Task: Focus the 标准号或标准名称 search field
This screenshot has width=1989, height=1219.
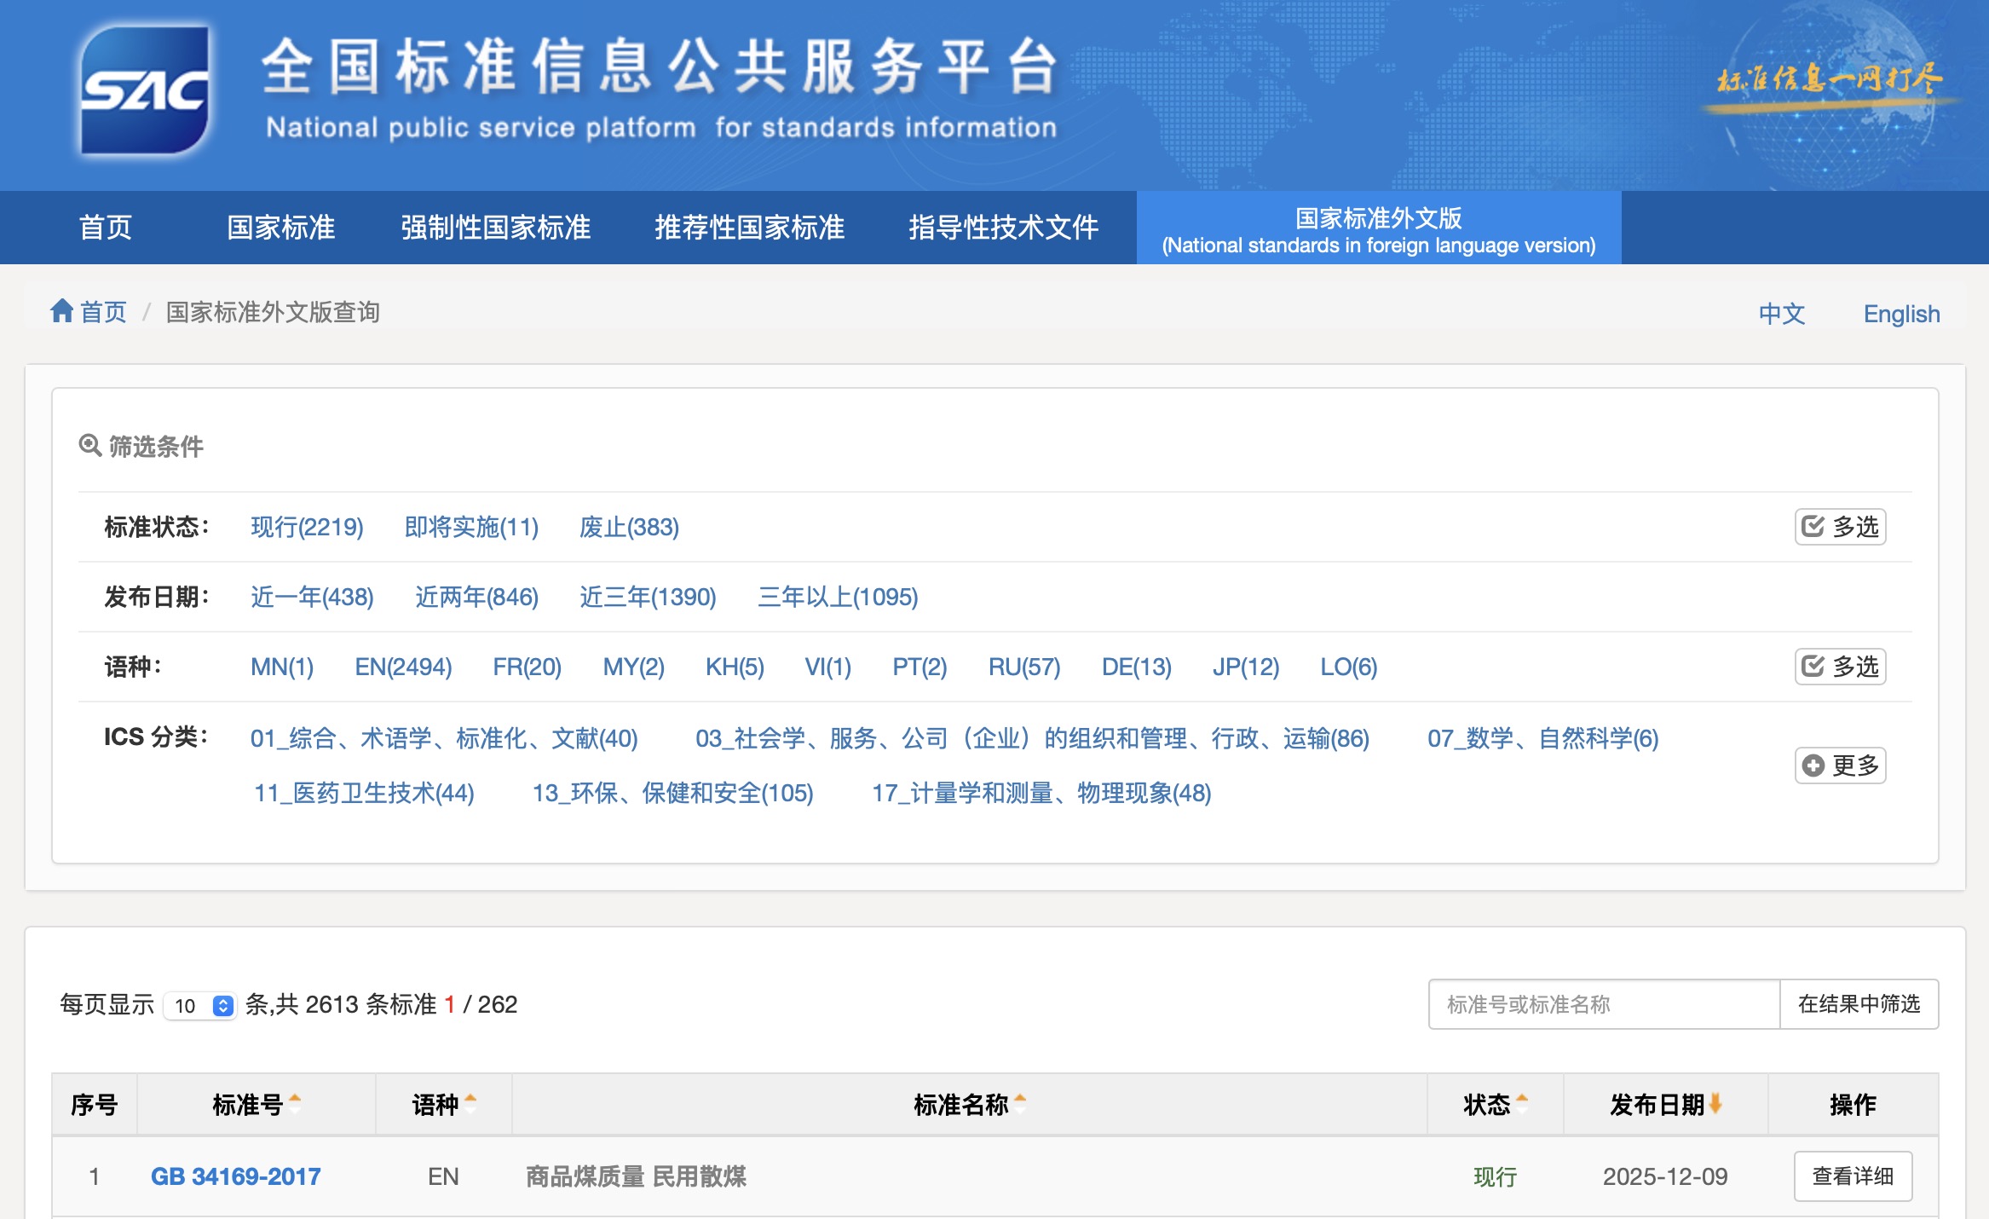Action: pos(1604,1004)
